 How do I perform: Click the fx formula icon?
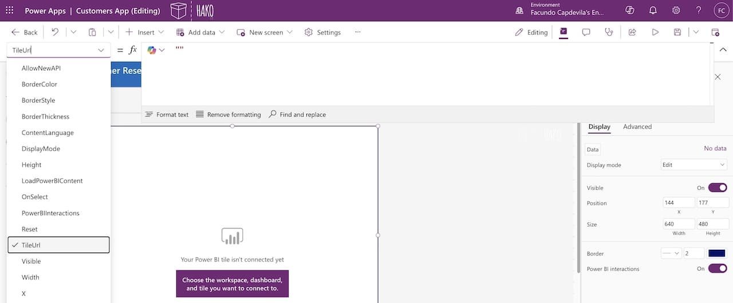point(133,50)
